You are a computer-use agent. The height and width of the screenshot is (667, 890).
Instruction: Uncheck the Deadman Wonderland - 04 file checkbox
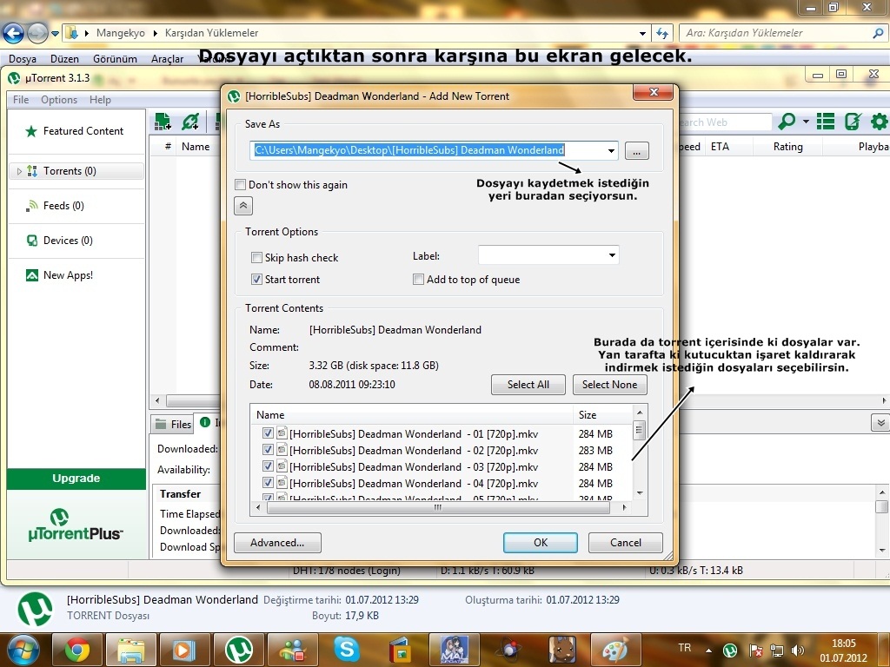[x=268, y=483]
